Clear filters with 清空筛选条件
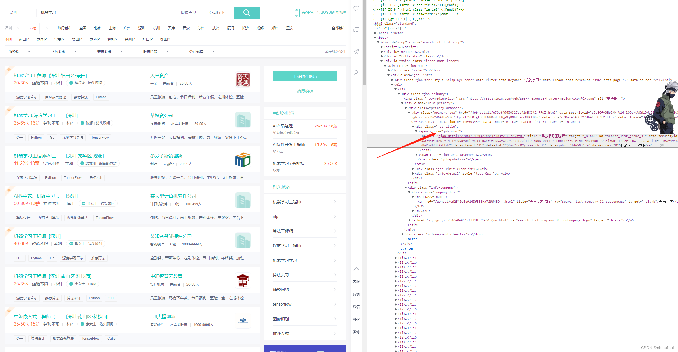This screenshot has height=352, width=678. click(336, 51)
